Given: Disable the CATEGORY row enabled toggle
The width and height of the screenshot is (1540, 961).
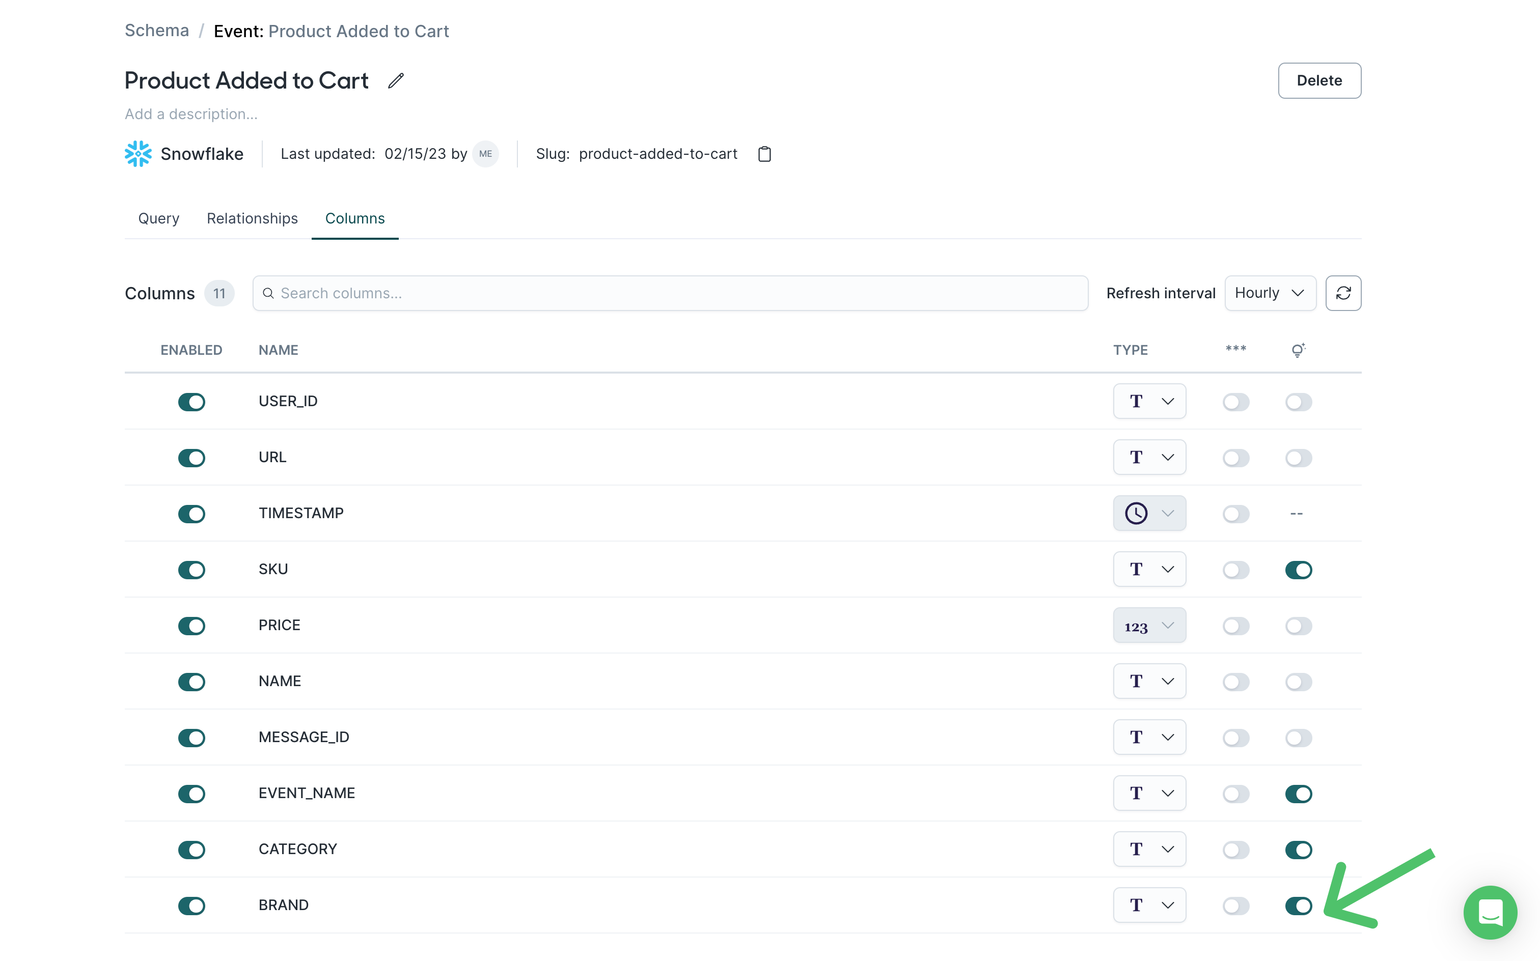Looking at the screenshot, I should [x=191, y=849].
